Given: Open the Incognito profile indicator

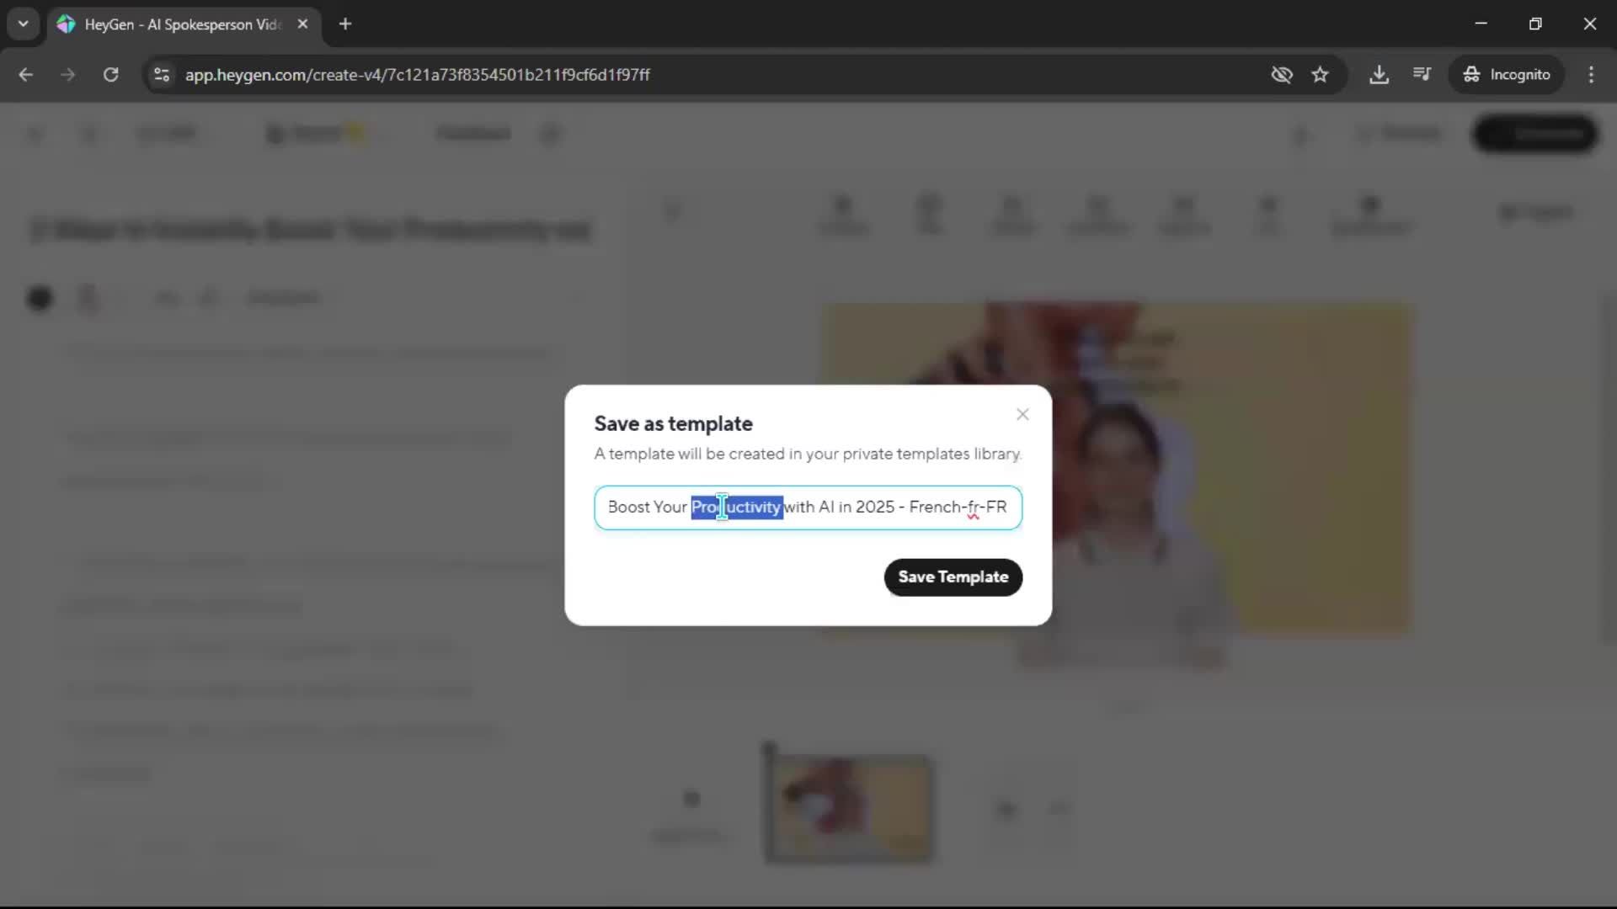Looking at the screenshot, I should point(1507,74).
